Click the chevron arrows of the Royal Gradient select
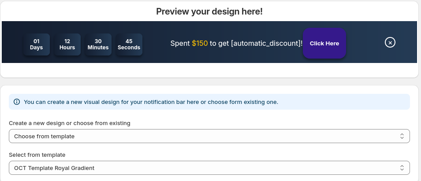The width and height of the screenshot is (421, 181). point(402,168)
